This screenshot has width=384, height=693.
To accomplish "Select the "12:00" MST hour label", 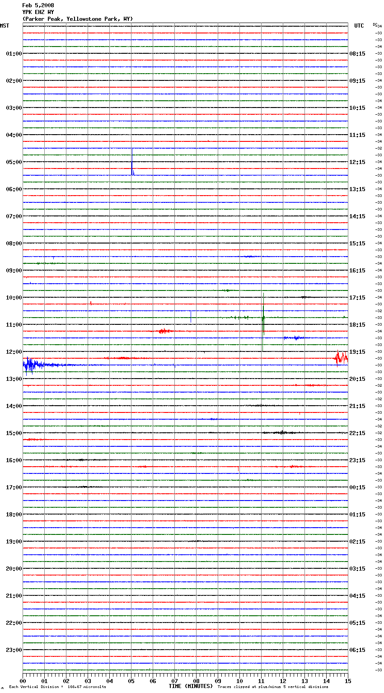I will click(x=14, y=352).
